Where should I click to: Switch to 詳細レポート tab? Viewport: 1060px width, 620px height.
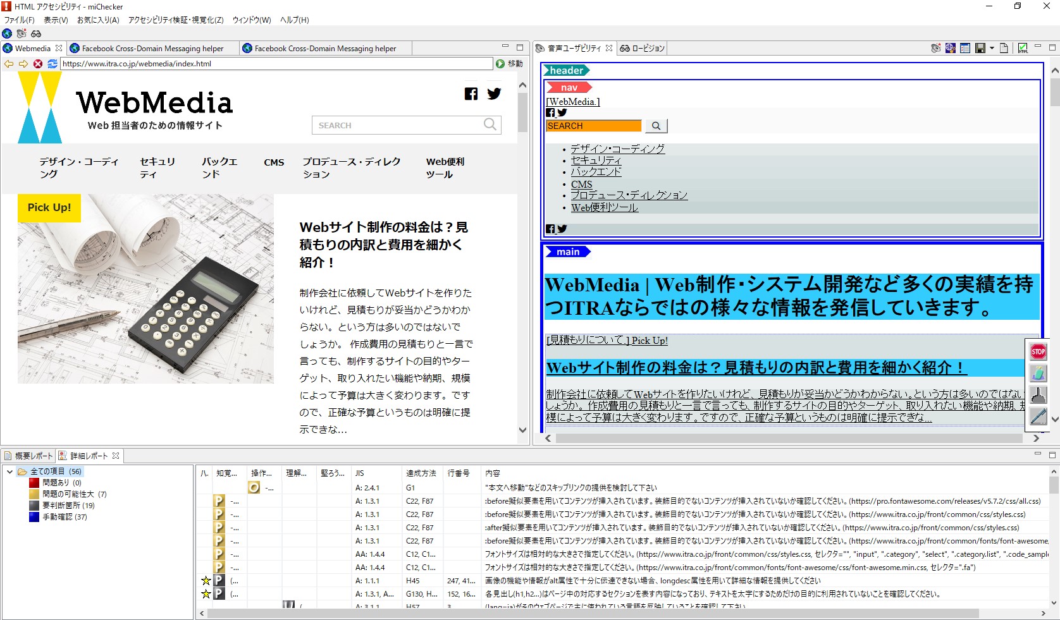coord(89,456)
